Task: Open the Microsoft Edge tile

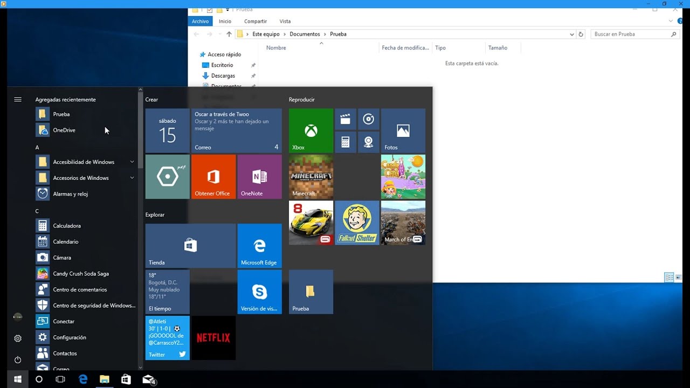Action: point(259,246)
